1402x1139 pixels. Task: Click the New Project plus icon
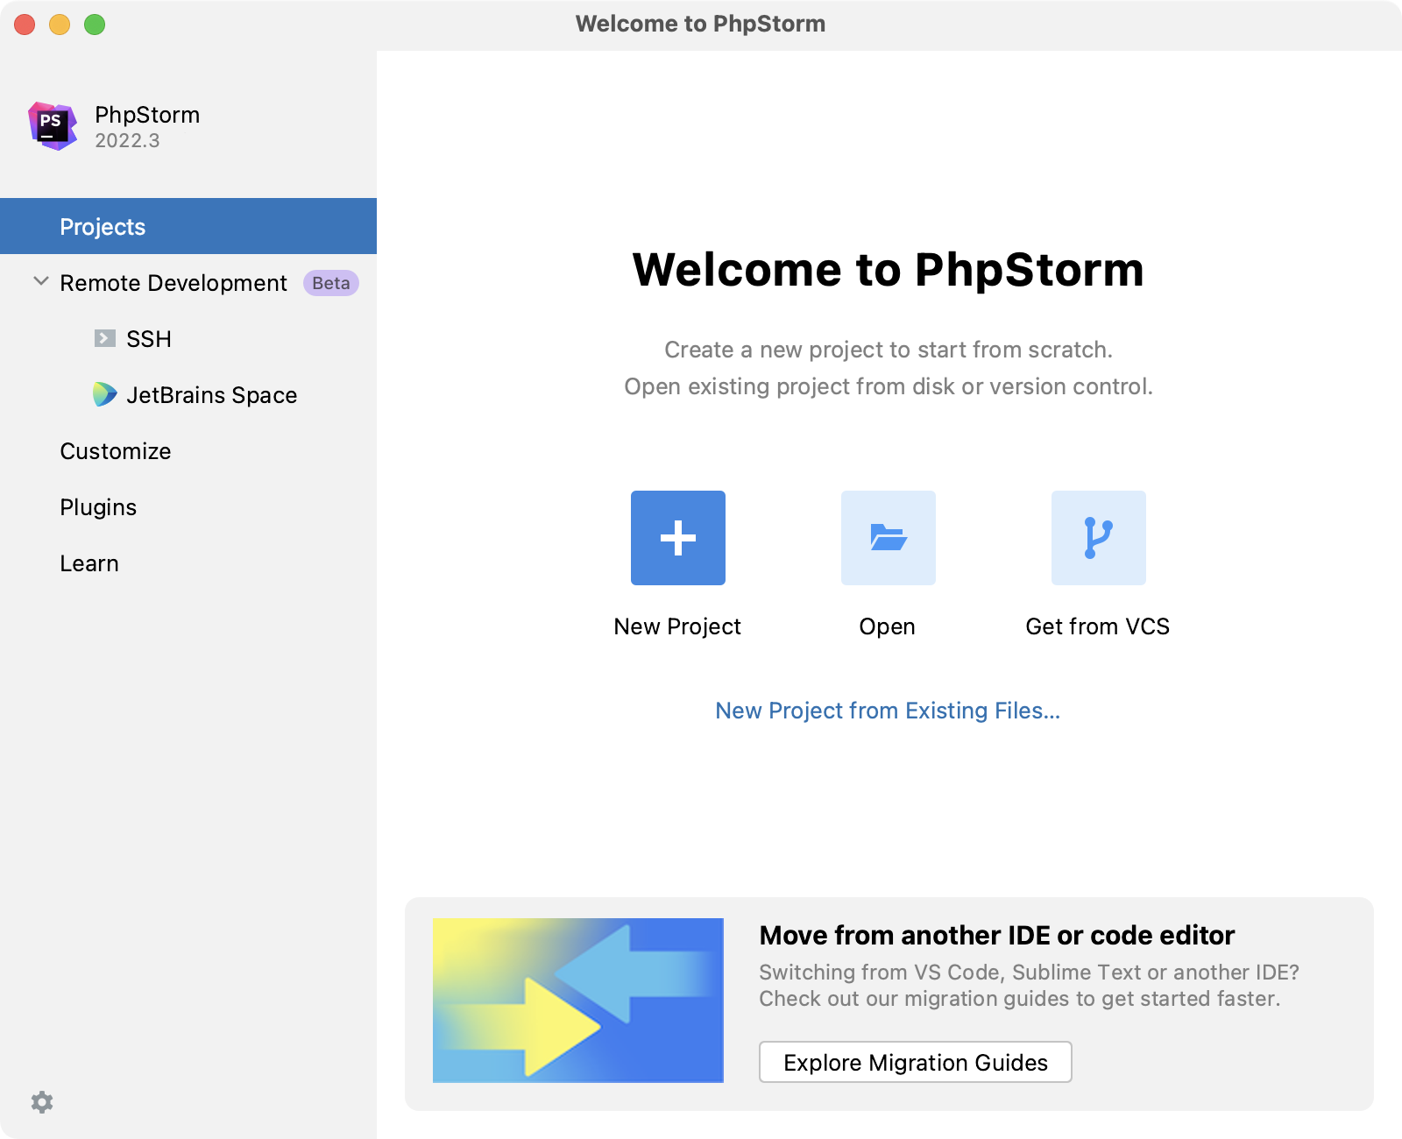(678, 538)
